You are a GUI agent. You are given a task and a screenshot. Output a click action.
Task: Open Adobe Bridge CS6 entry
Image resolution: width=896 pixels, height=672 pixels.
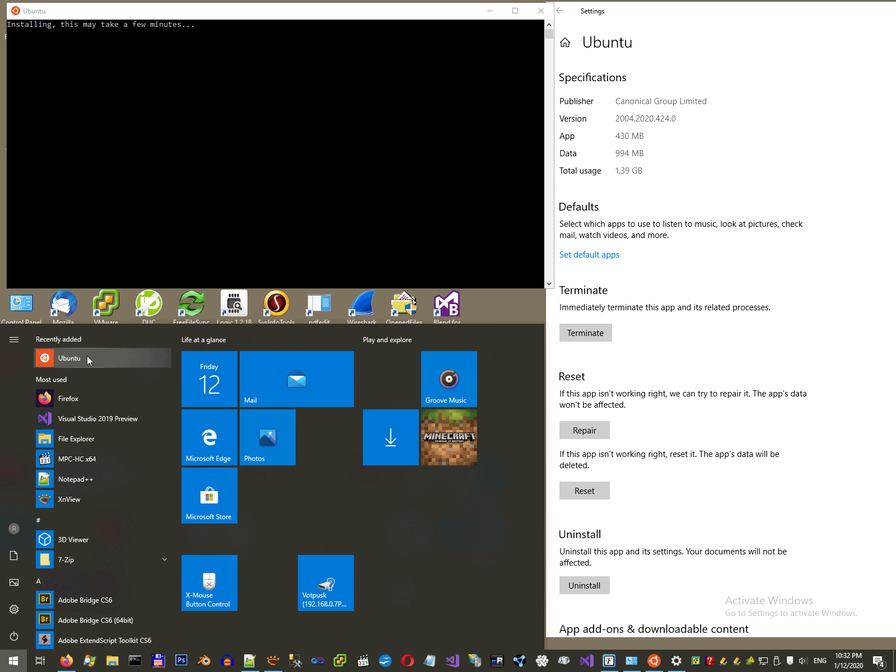click(x=102, y=600)
